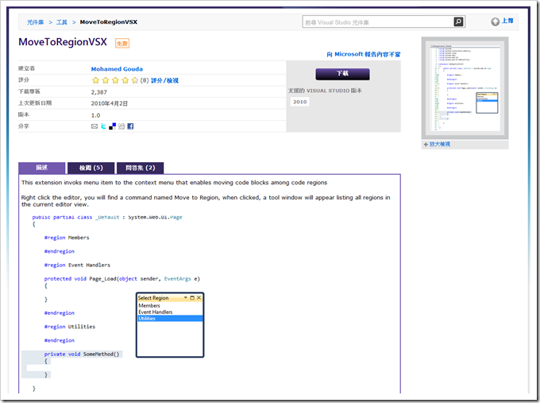This screenshot has height=403, width=540.
Task: Click the search magnifier icon
Action: coord(458,21)
